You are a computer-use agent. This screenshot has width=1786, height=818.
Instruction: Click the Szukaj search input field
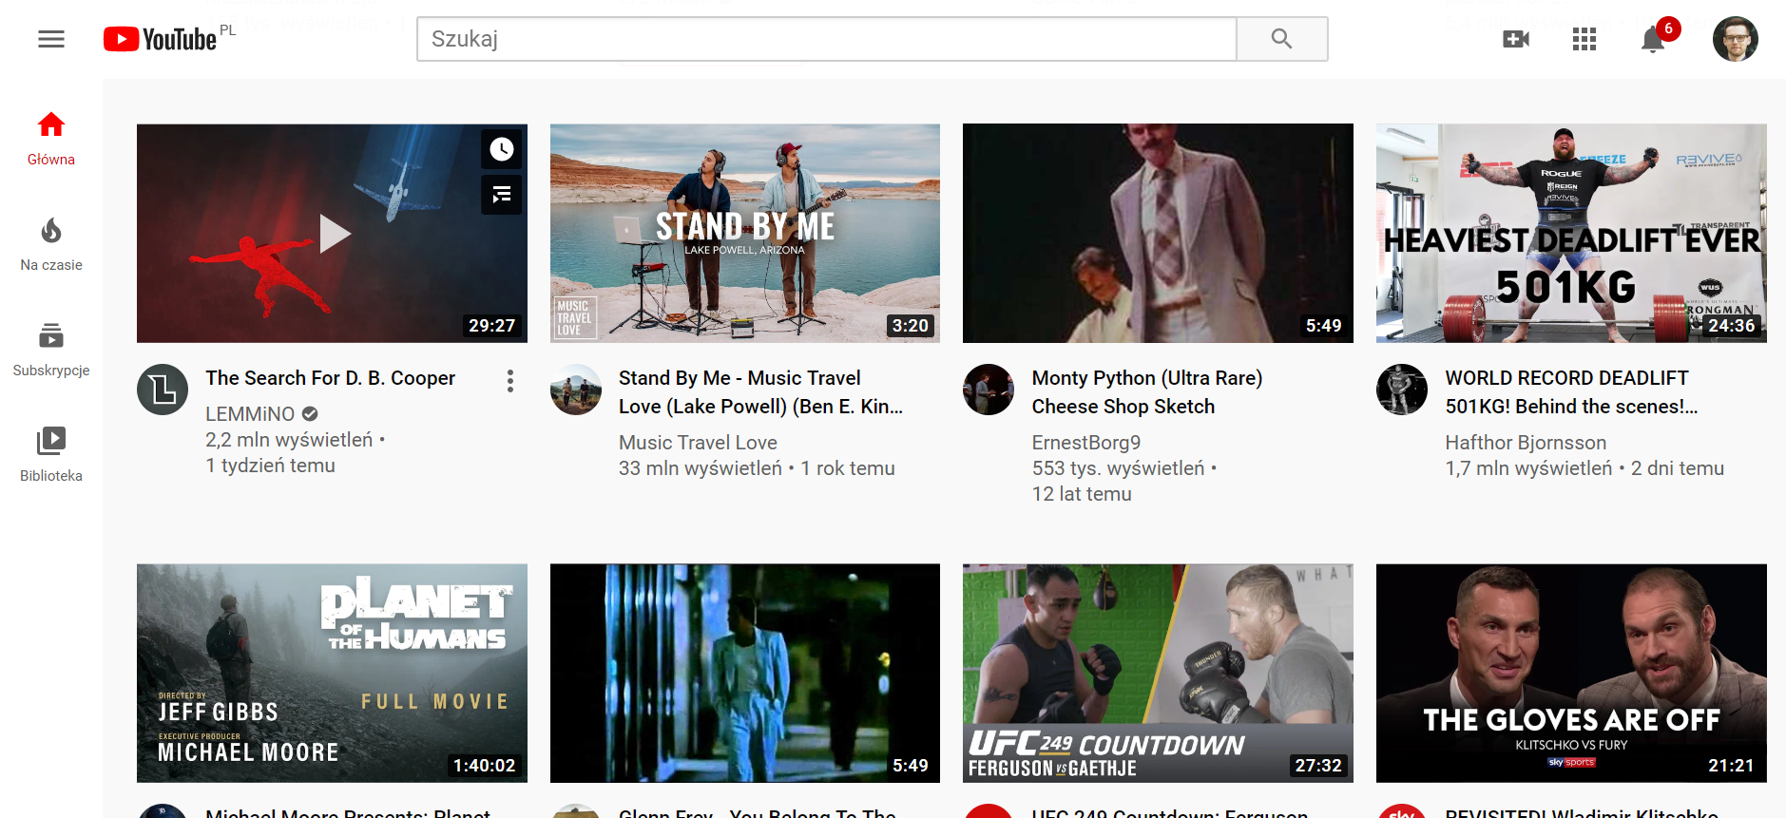(827, 39)
